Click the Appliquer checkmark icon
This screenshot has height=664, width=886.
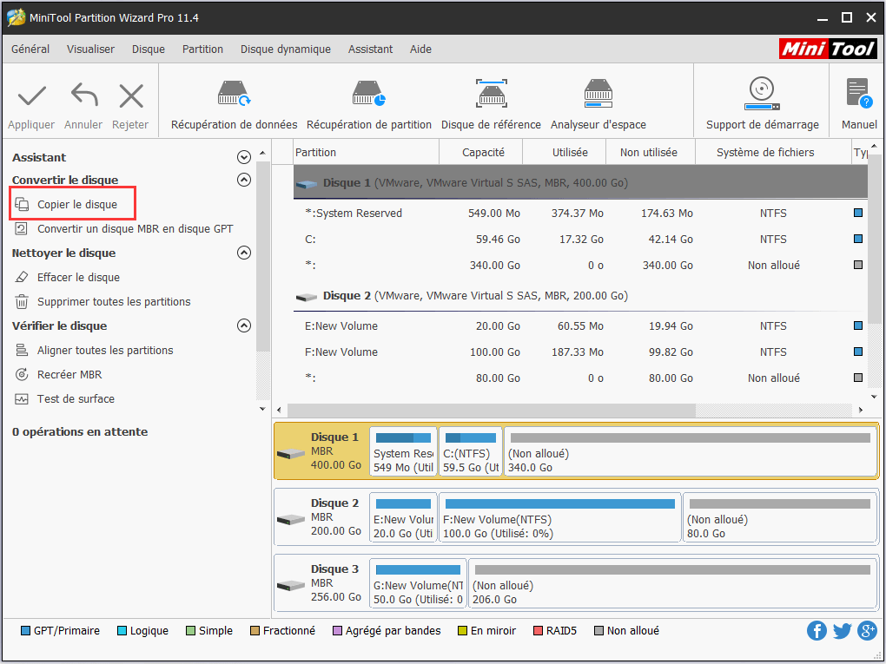tap(31, 96)
